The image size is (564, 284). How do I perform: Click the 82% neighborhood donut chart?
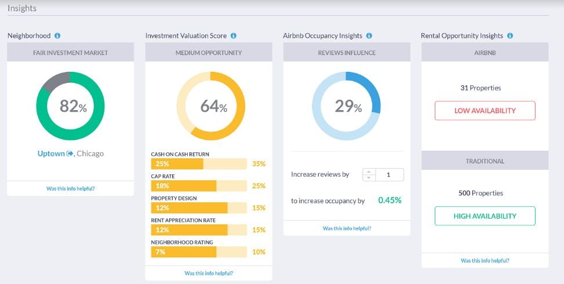coord(71,106)
